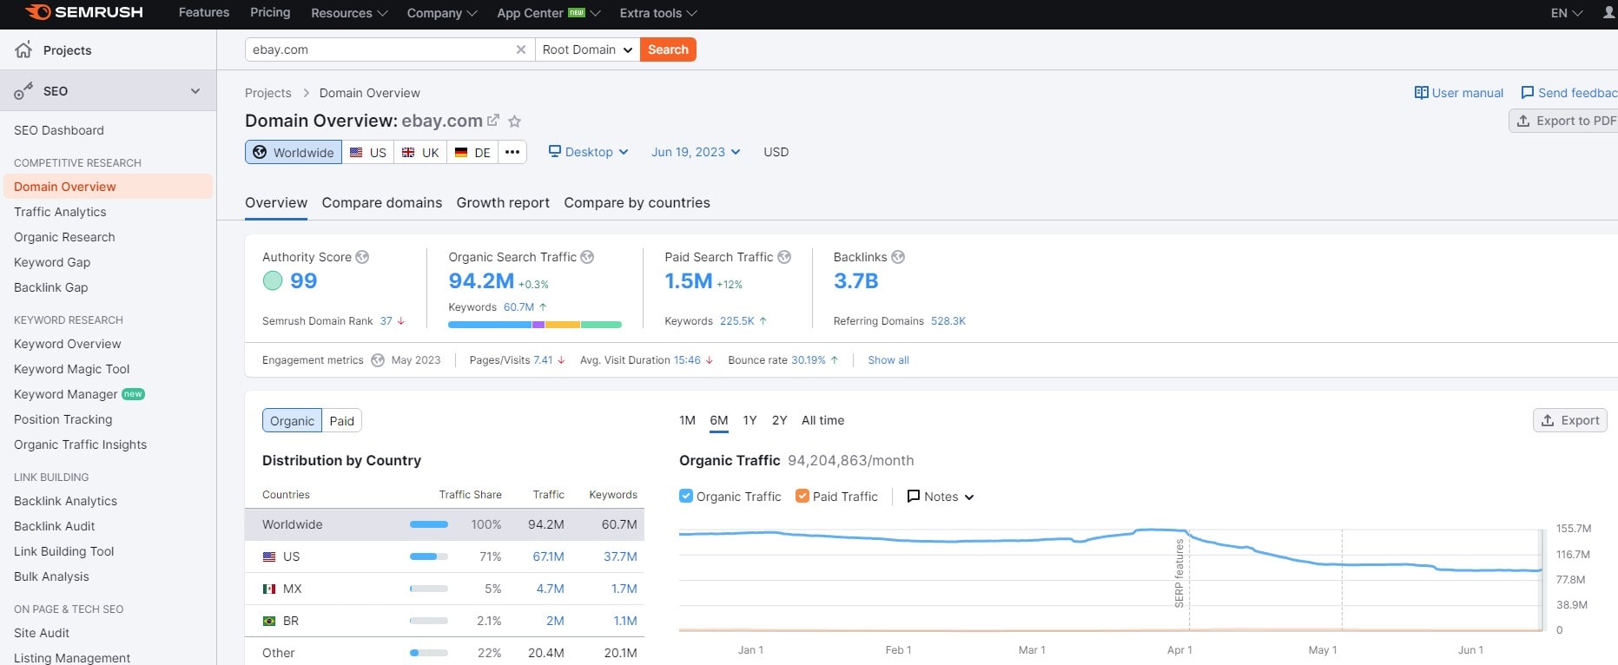Click the Semrush logo icon
This screenshot has width=1618, height=665.
tap(38, 12)
